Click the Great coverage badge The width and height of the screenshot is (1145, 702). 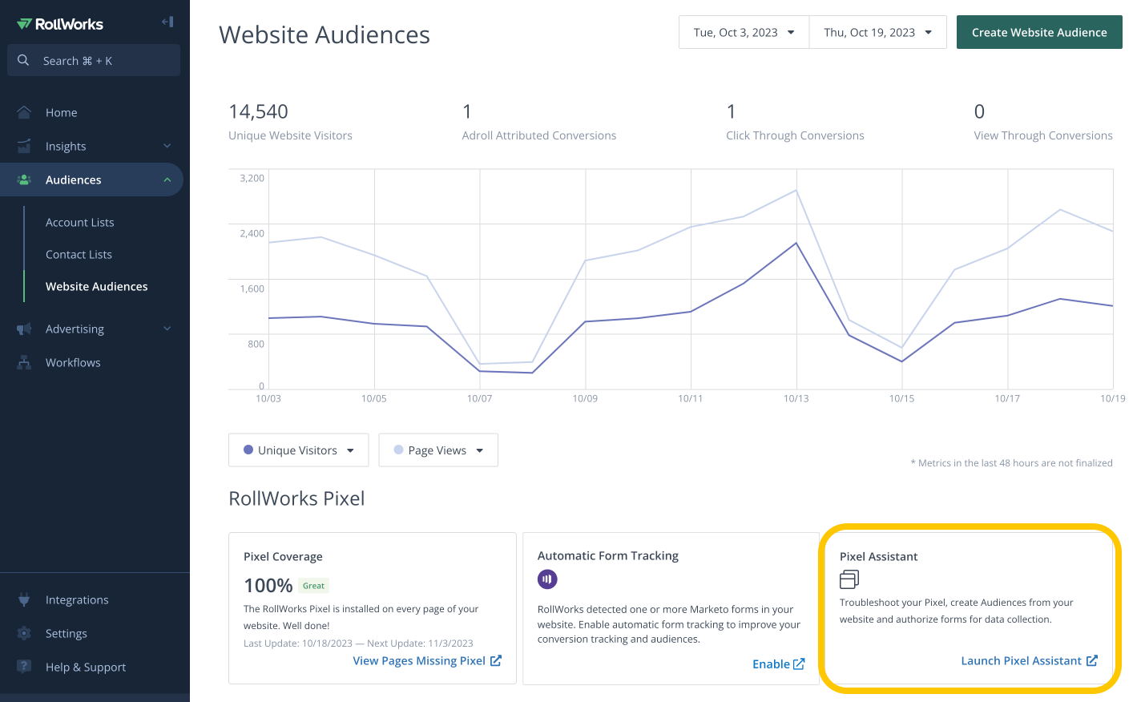point(313,586)
